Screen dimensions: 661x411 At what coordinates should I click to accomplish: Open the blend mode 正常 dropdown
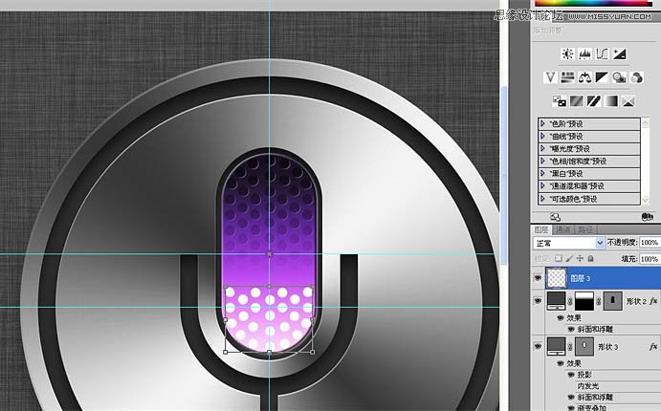point(569,243)
